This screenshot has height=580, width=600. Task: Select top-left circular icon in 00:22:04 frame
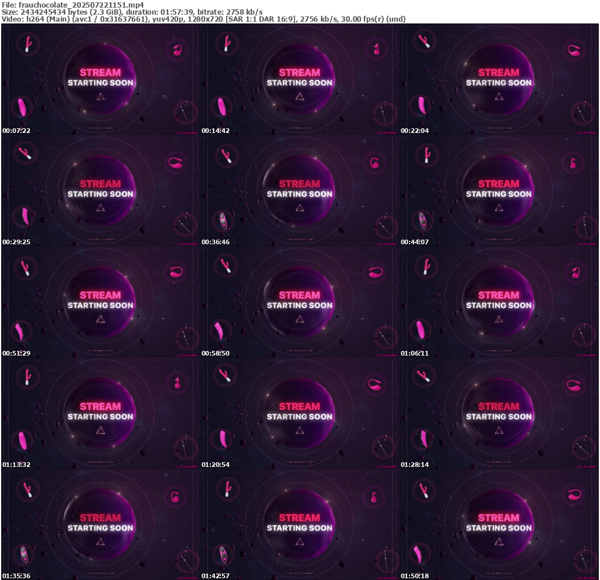[x=425, y=42]
